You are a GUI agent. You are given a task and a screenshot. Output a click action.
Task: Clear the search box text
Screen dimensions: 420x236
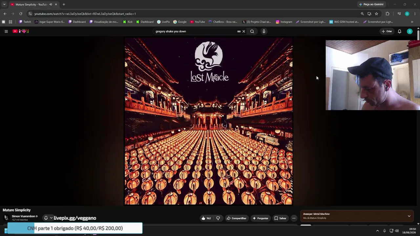(244, 31)
